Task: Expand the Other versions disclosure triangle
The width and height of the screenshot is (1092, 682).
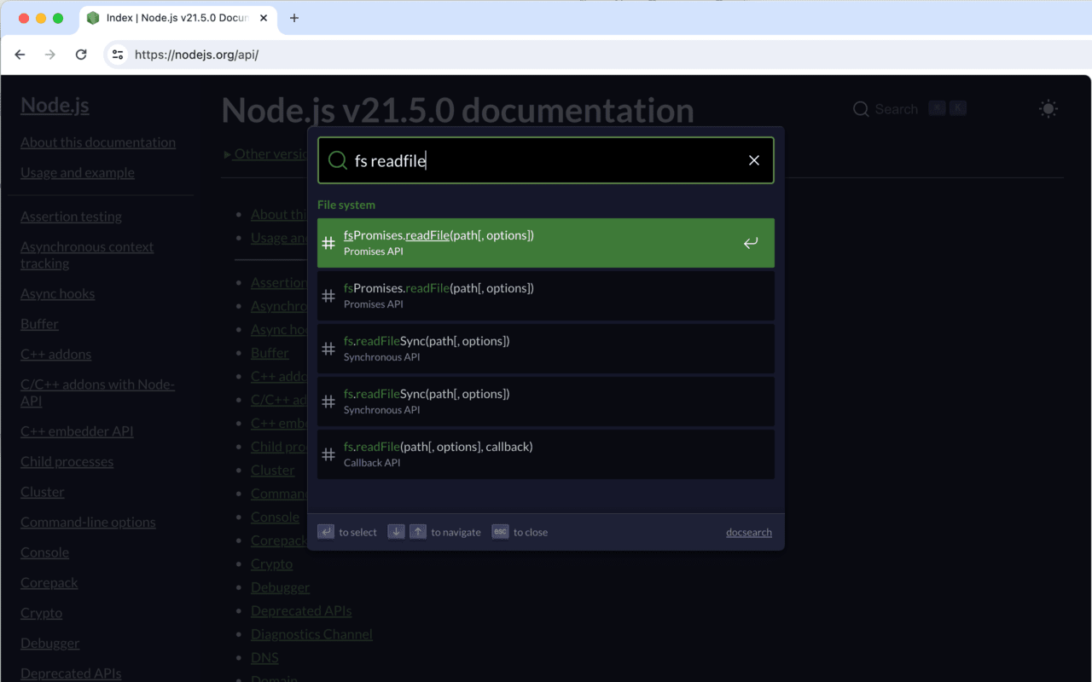Action: tap(225, 154)
